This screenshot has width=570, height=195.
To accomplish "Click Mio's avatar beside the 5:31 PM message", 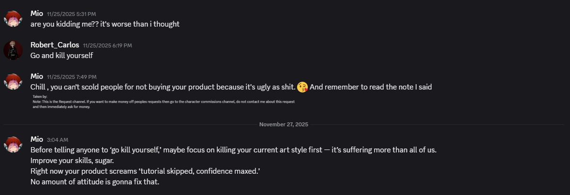I will (12, 19).
